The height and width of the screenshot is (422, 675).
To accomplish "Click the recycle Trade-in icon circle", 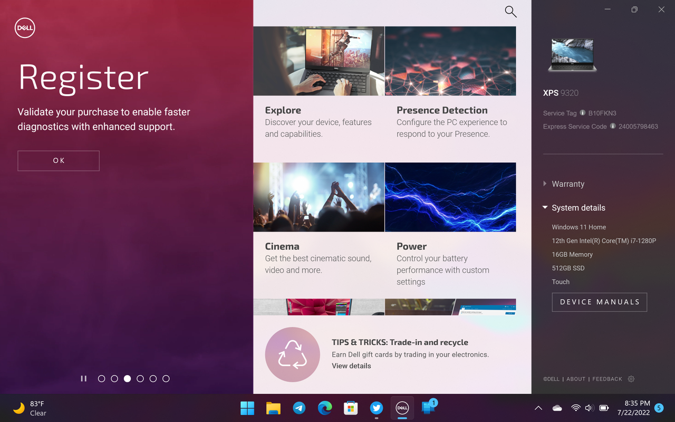I will pyautogui.click(x=293, y=354).
